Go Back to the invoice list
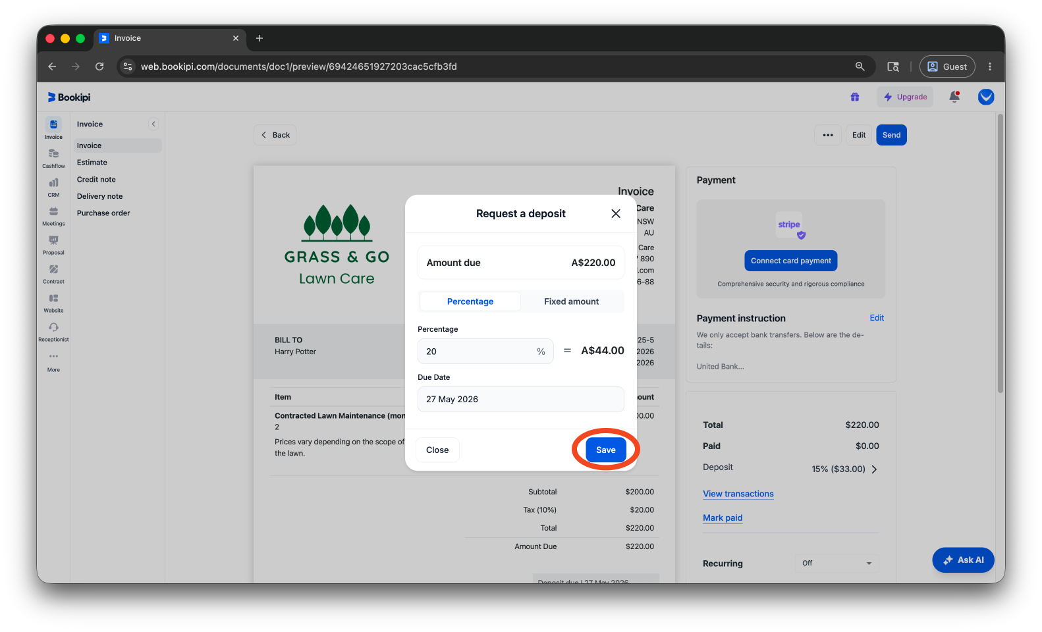 (275, 135)
